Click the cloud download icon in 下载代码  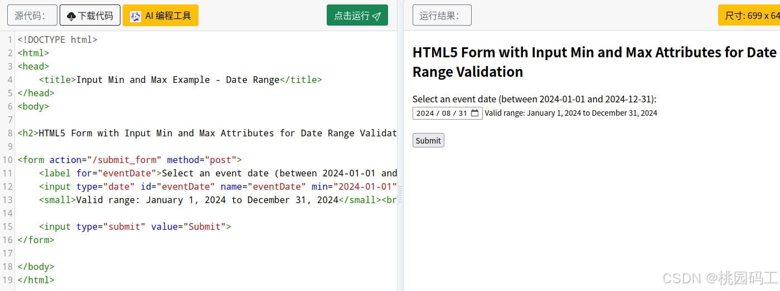(x=71, y=16)
